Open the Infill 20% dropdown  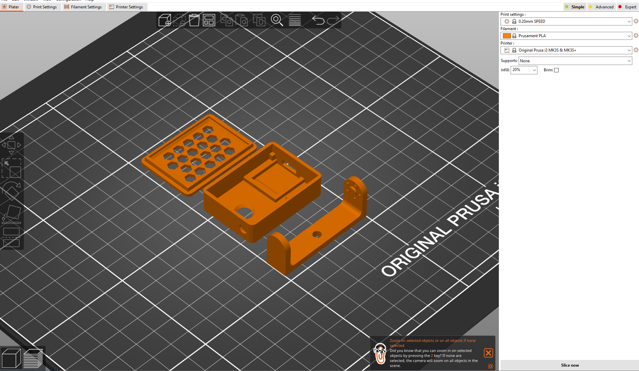click(x=524, y=70)
